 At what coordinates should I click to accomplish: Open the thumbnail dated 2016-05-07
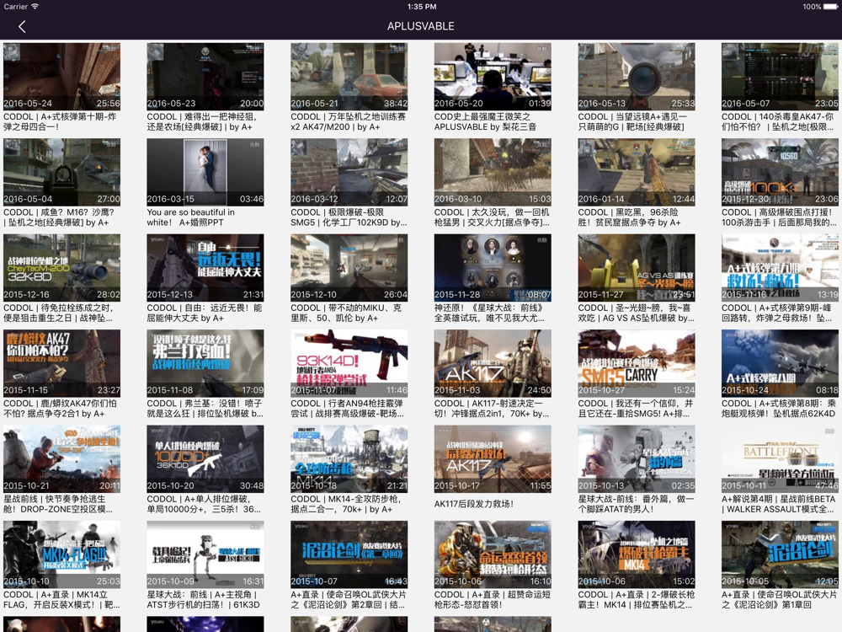tap(780, 77)
